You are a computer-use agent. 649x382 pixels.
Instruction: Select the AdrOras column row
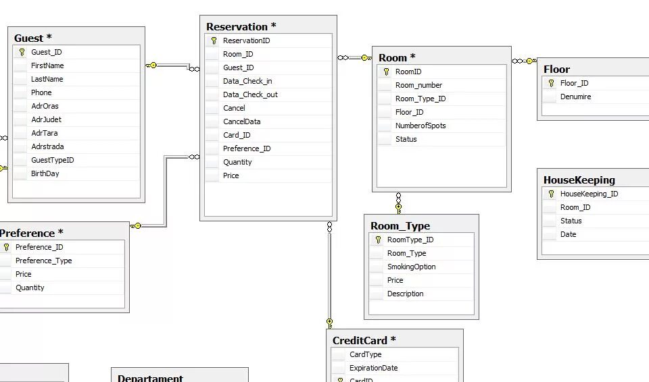coord(76,106)
